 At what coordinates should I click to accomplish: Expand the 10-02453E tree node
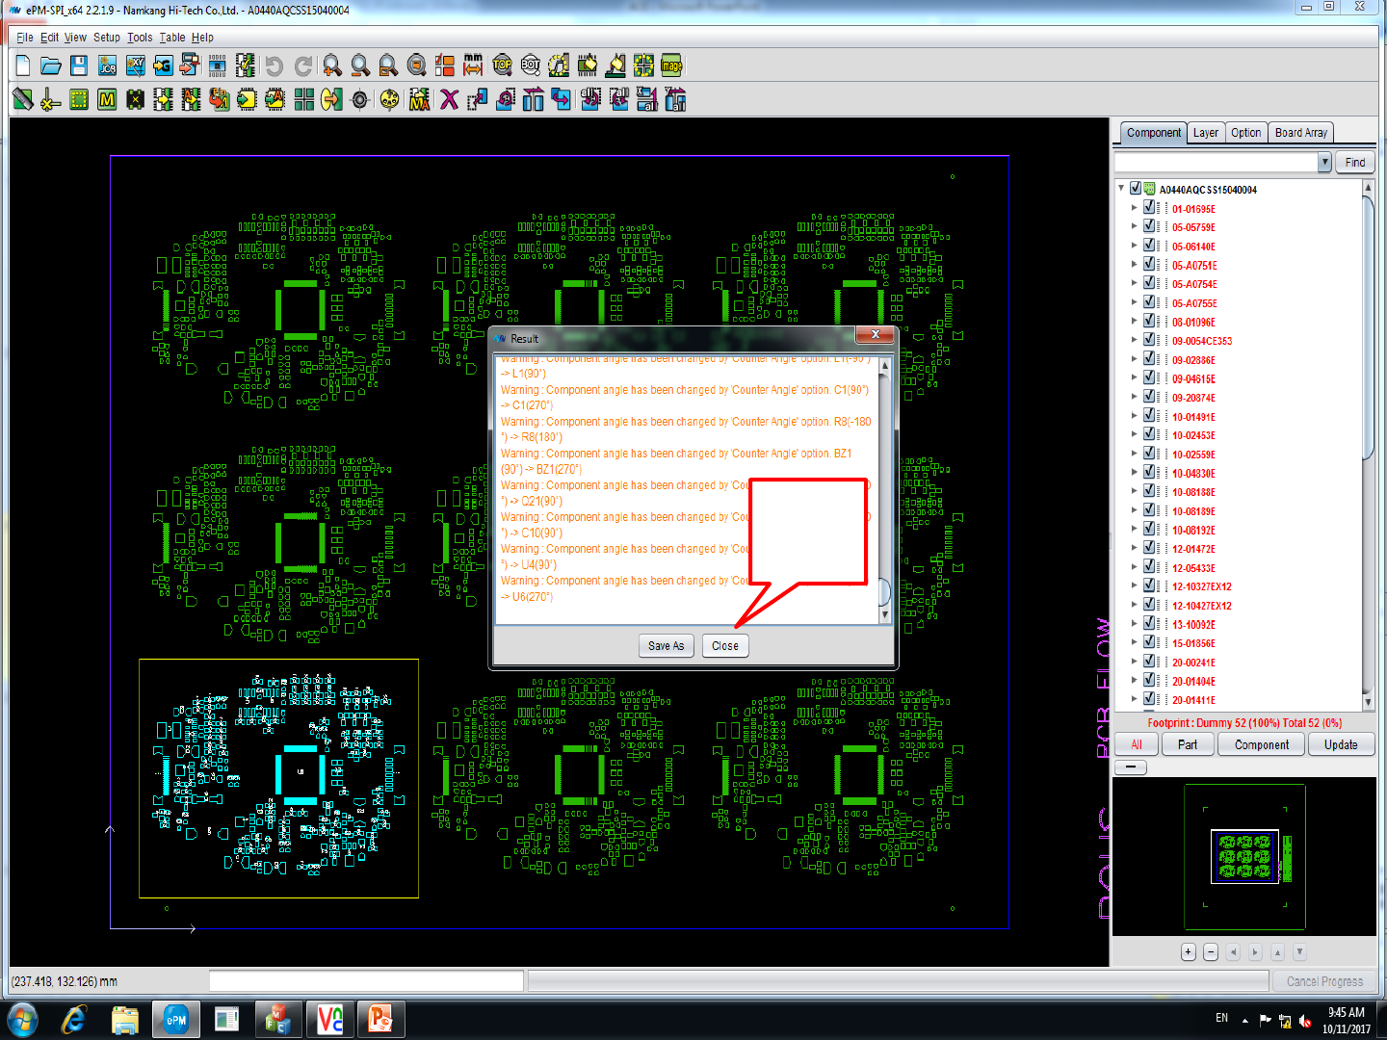point(1135,434)
